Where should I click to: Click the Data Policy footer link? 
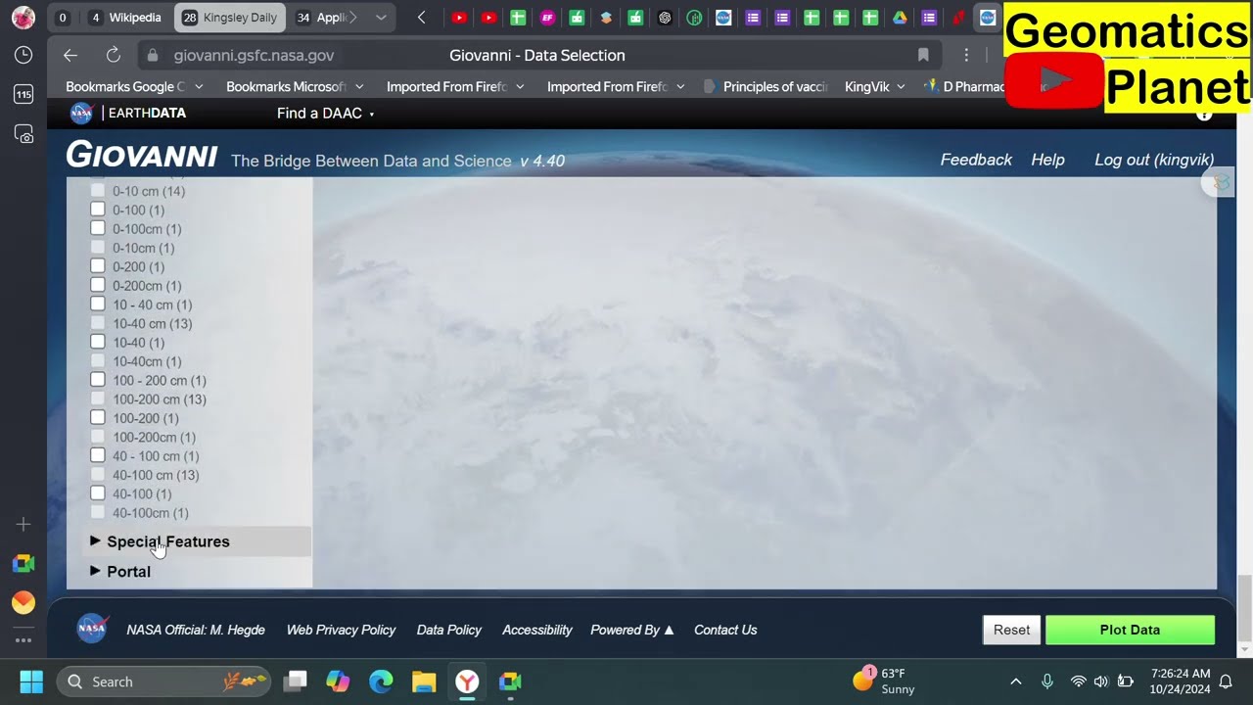(x=449, y=630)
